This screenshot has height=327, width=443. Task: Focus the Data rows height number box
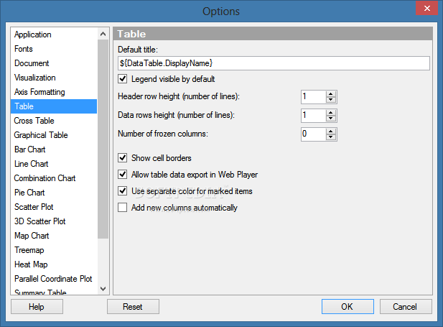tap(313, 116)
